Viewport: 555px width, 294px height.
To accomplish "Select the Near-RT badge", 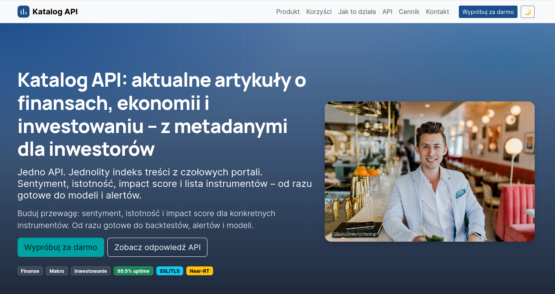I will click(199, 271).
